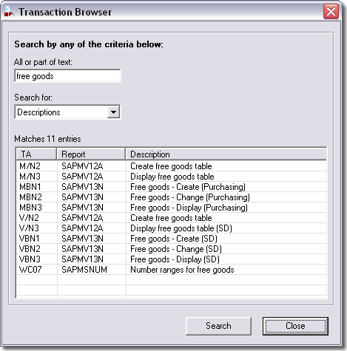The image size is (347, 351).
Task: Select the M/N3 Display free goods table row
Action: click(x=172, y=177)
